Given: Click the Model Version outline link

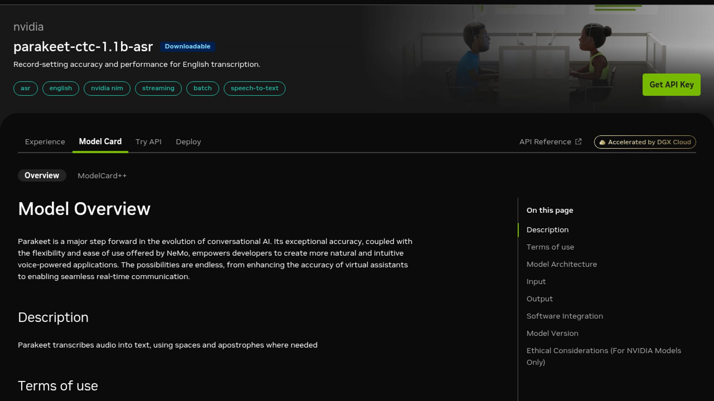Looking at the screenshot, I should click(552, 333).
